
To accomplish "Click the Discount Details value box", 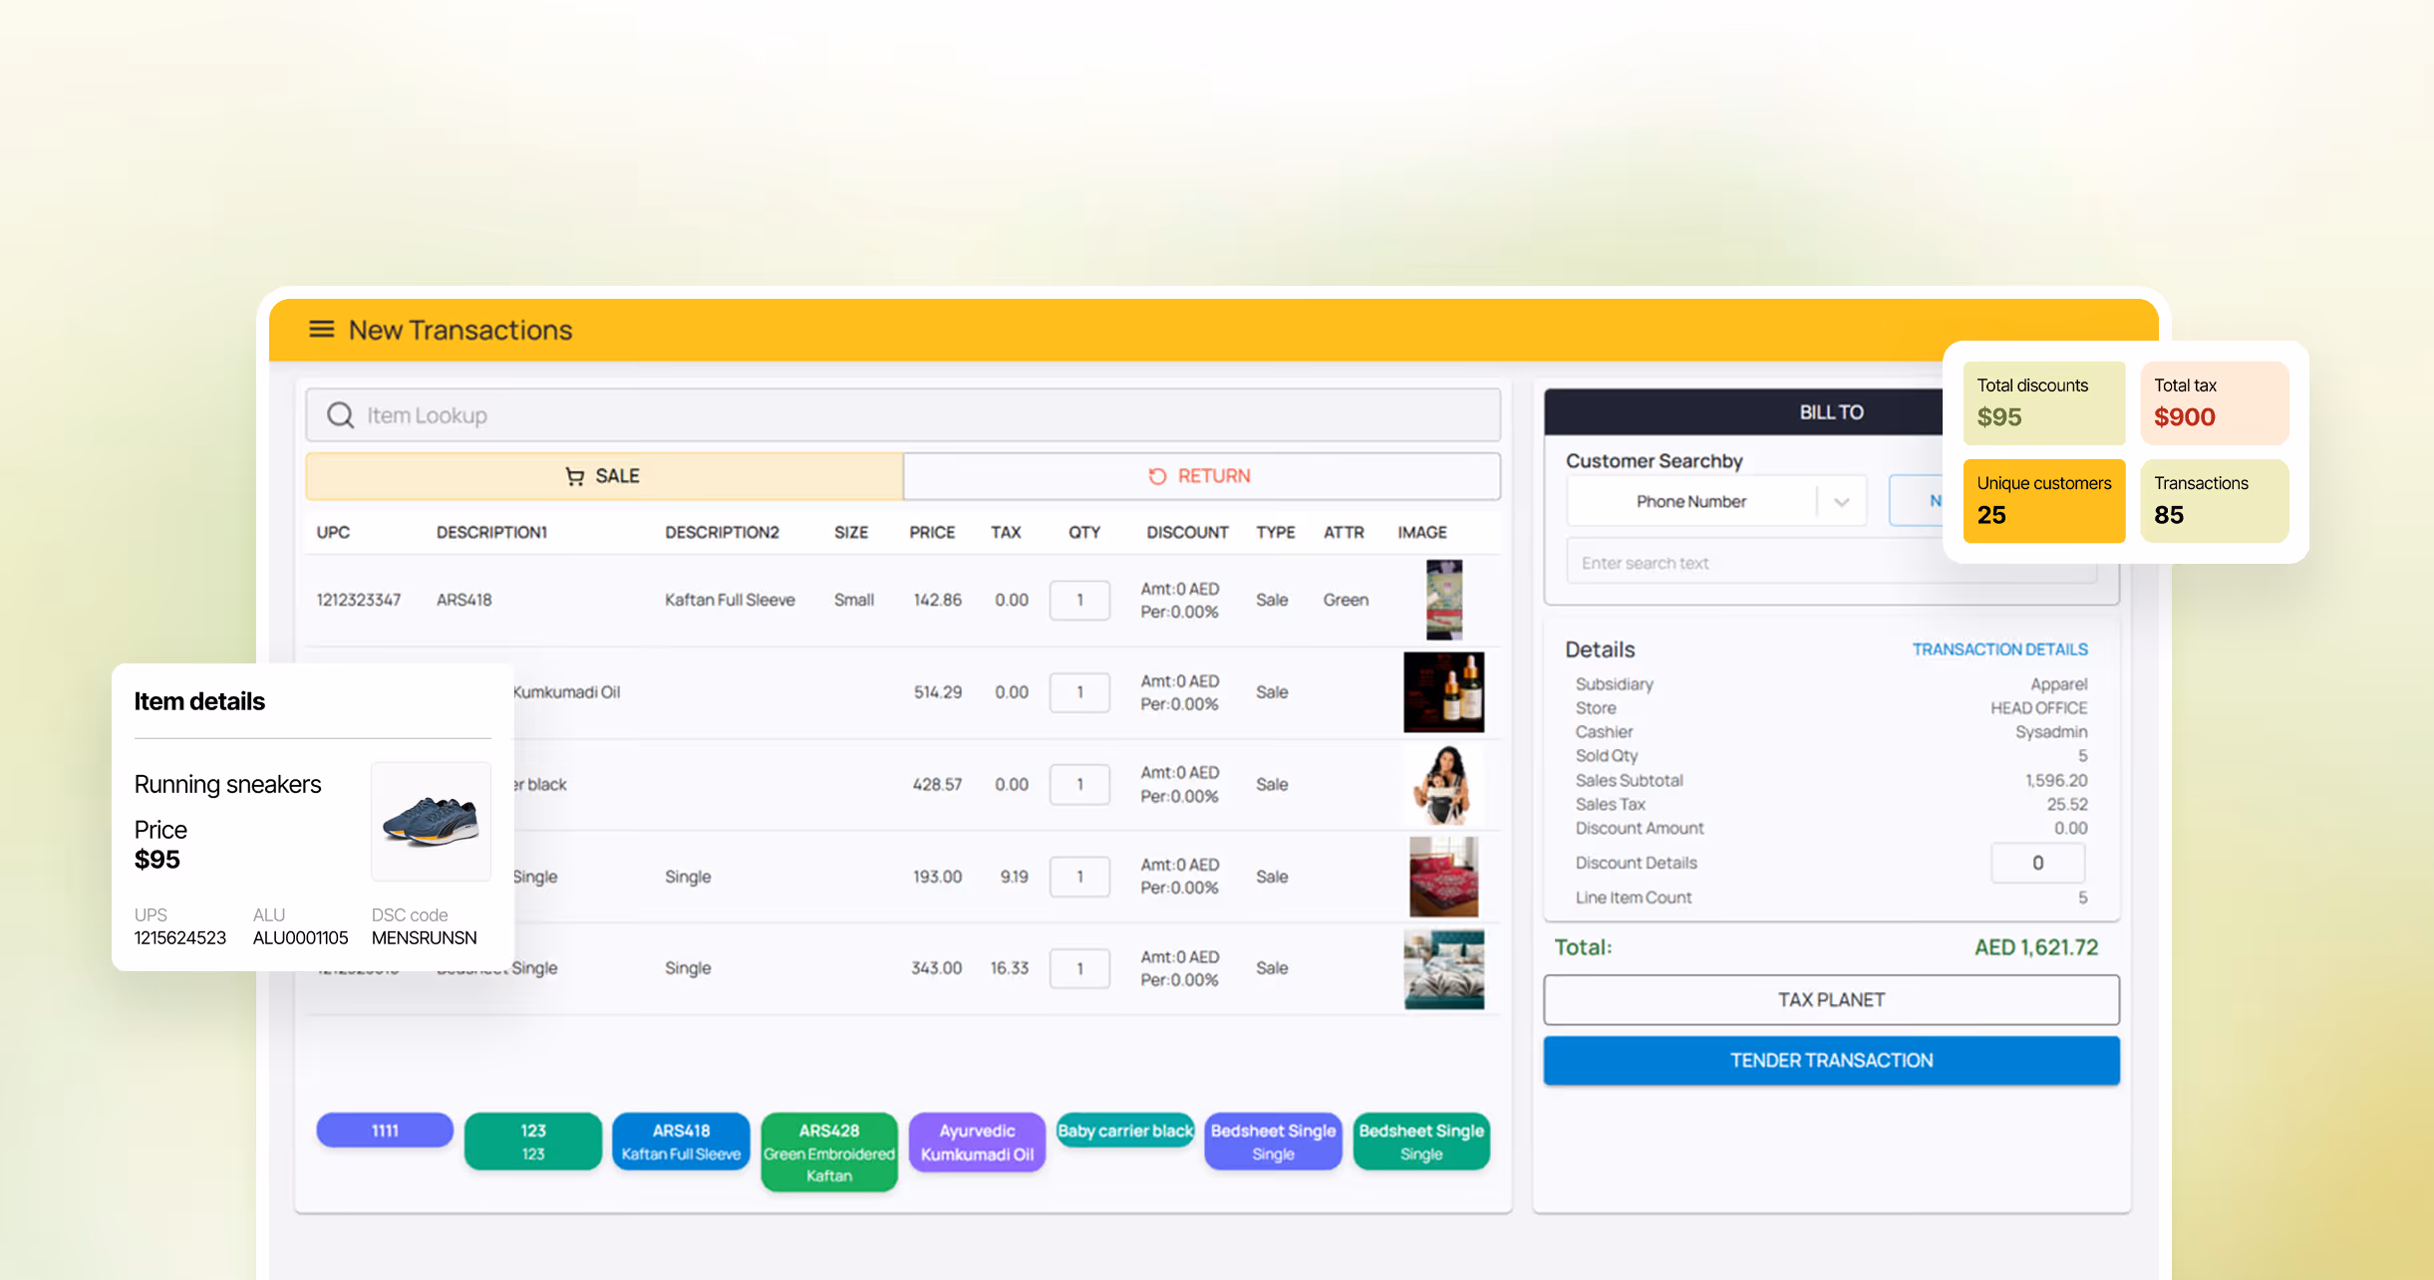I will [2037, 863].
